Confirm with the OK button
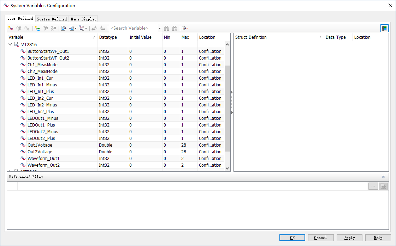The image size is (396, 246). click(292, 238)
